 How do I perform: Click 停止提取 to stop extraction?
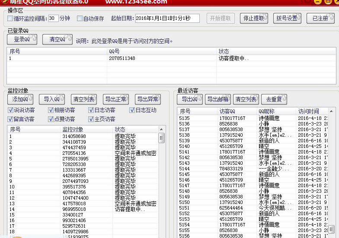[254, 18]
